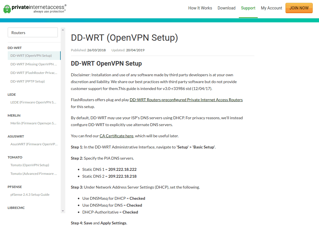Click the Step 1 instruction text

point(143,147)
